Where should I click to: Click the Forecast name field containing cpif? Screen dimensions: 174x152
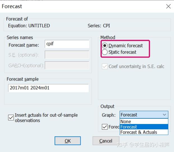67,44
